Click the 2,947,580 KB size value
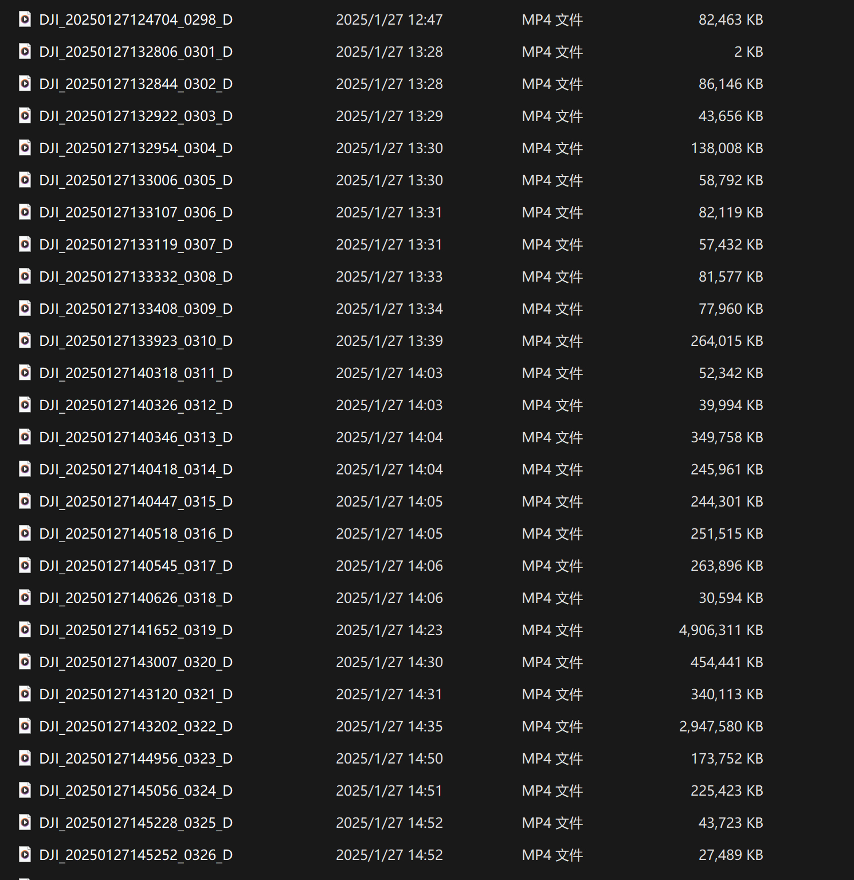The image size is (854, 880). click(721, 727)
